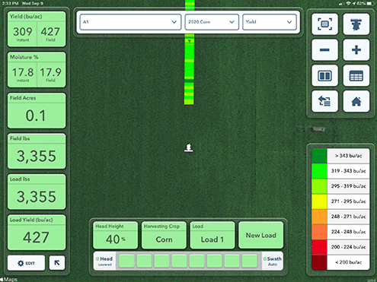
Task: Zoom out with the minus button
Action: [324, 50]
